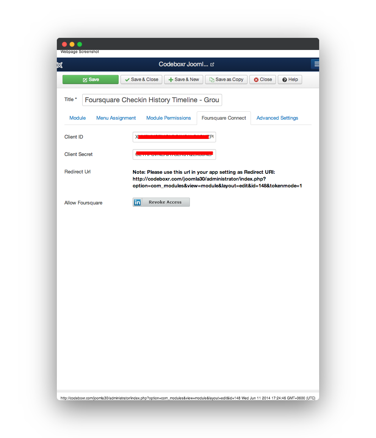Click into the Client ID field
This screenshot has width=376, height=438.
[x=174, y=137]
